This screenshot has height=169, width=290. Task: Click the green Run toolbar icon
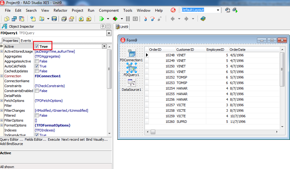click(x=101, y=19)
